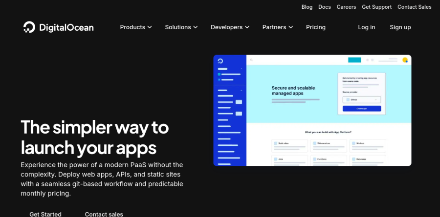The image size is (440, 217).
Task: Click the Sign up link
Action: [x=400, y=27]
